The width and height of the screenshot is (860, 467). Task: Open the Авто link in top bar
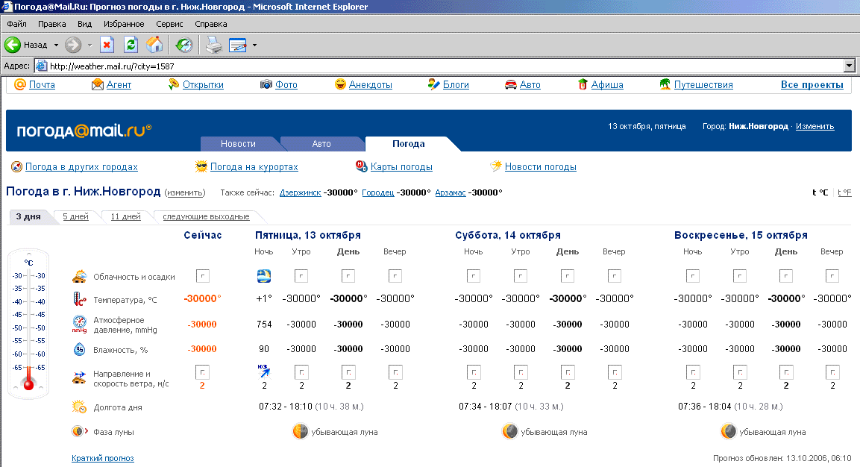[x=530, y=84]
